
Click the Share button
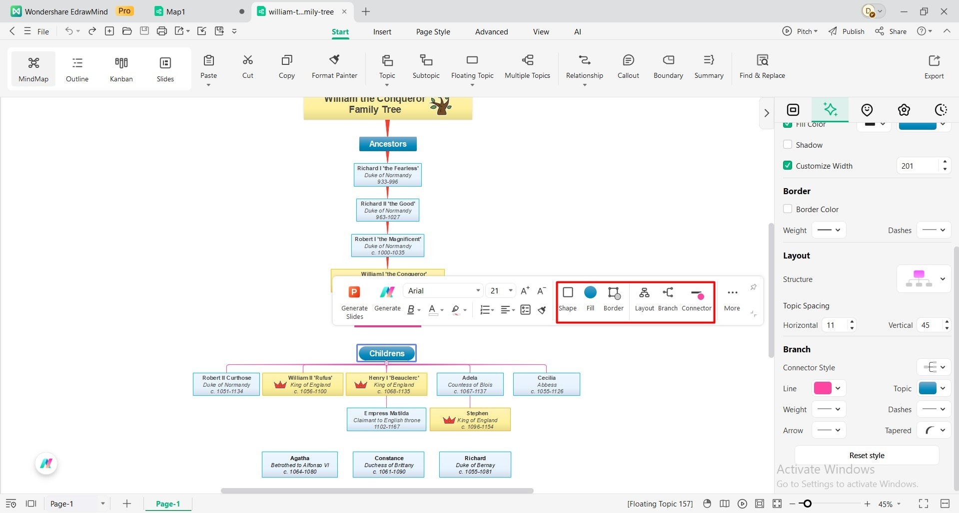point(891,31)
